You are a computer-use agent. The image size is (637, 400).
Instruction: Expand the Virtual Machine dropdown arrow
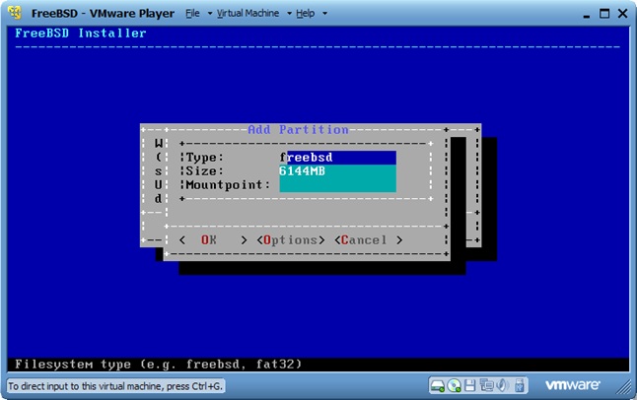289,14
